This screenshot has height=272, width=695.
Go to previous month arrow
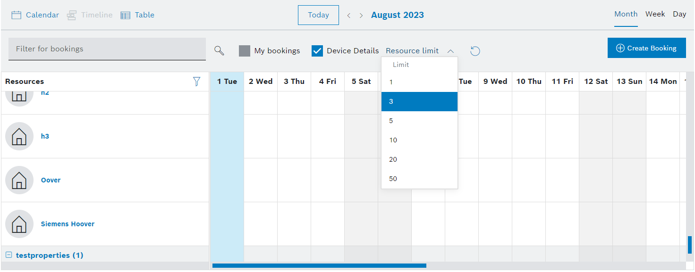(349, 16)
